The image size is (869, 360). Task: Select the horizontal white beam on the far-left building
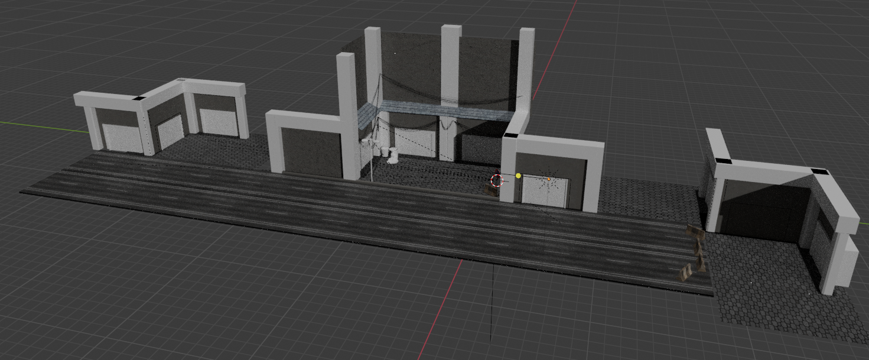[x=105, y=99]
